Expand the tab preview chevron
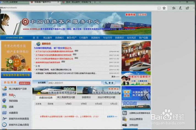Image resolution: width=196 pixels, height=130 pixels. (x=100, y=2)
